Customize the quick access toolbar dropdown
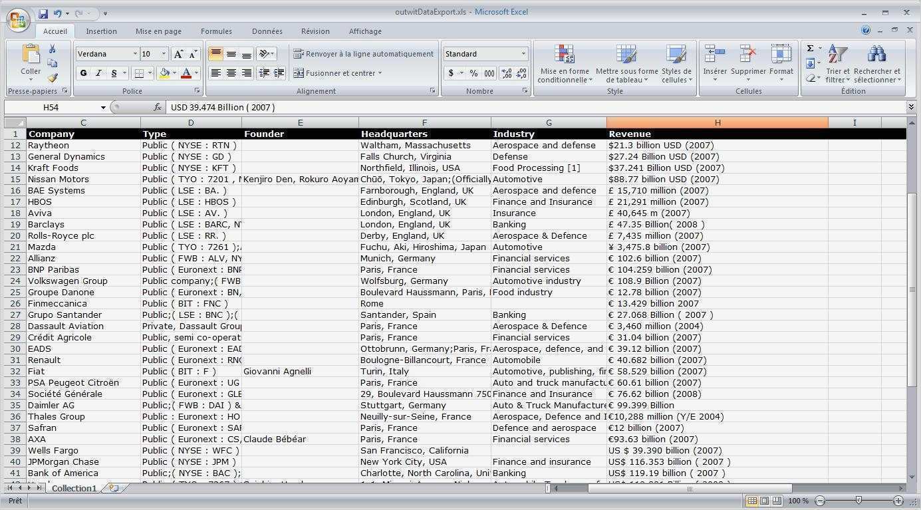Viewport: 921px width, 510px height. (x=105, y=13)
